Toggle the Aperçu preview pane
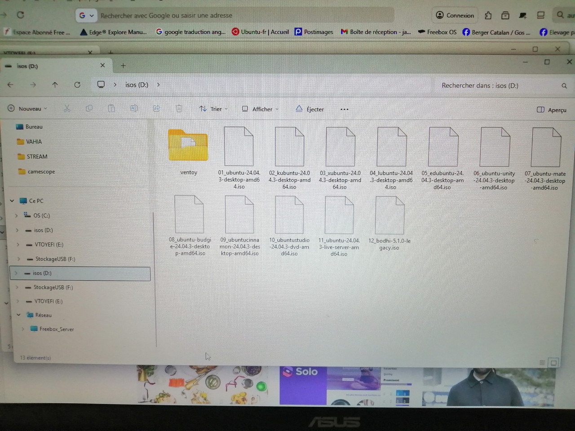Screen dimensions: 575x431 click(551, 110)
